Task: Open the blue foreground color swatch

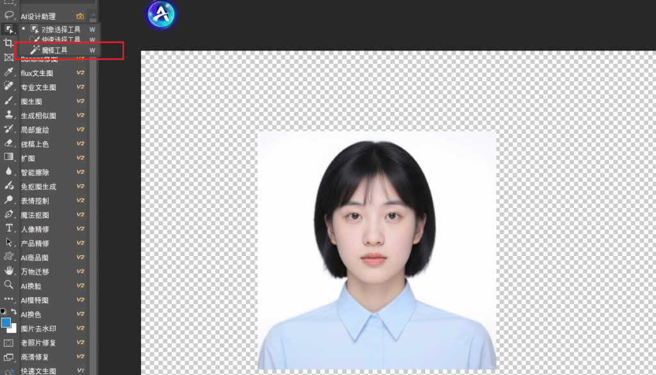Action: point(6,323)
